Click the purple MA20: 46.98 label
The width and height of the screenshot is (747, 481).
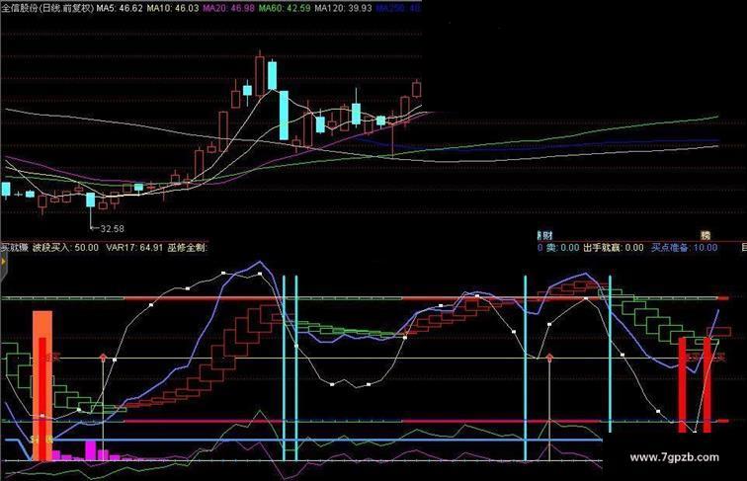[x=228, y=8]
